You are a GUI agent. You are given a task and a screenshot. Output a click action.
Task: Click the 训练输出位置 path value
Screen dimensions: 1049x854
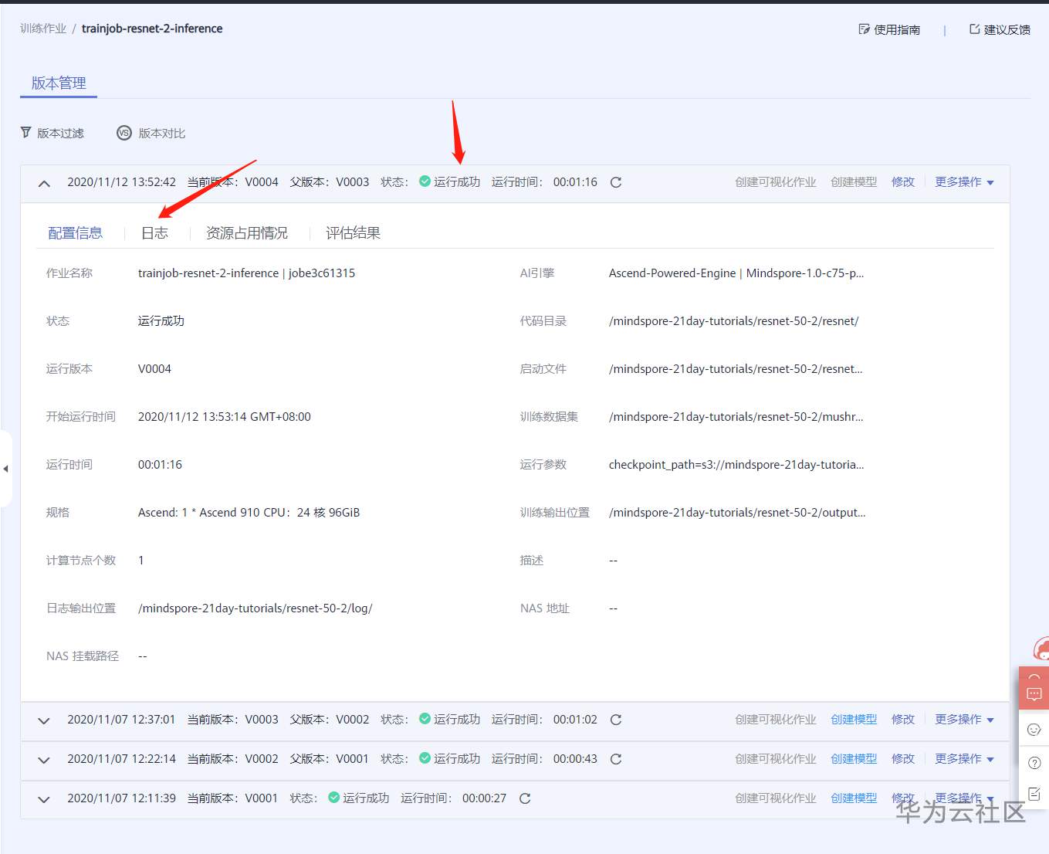point(737,513)
